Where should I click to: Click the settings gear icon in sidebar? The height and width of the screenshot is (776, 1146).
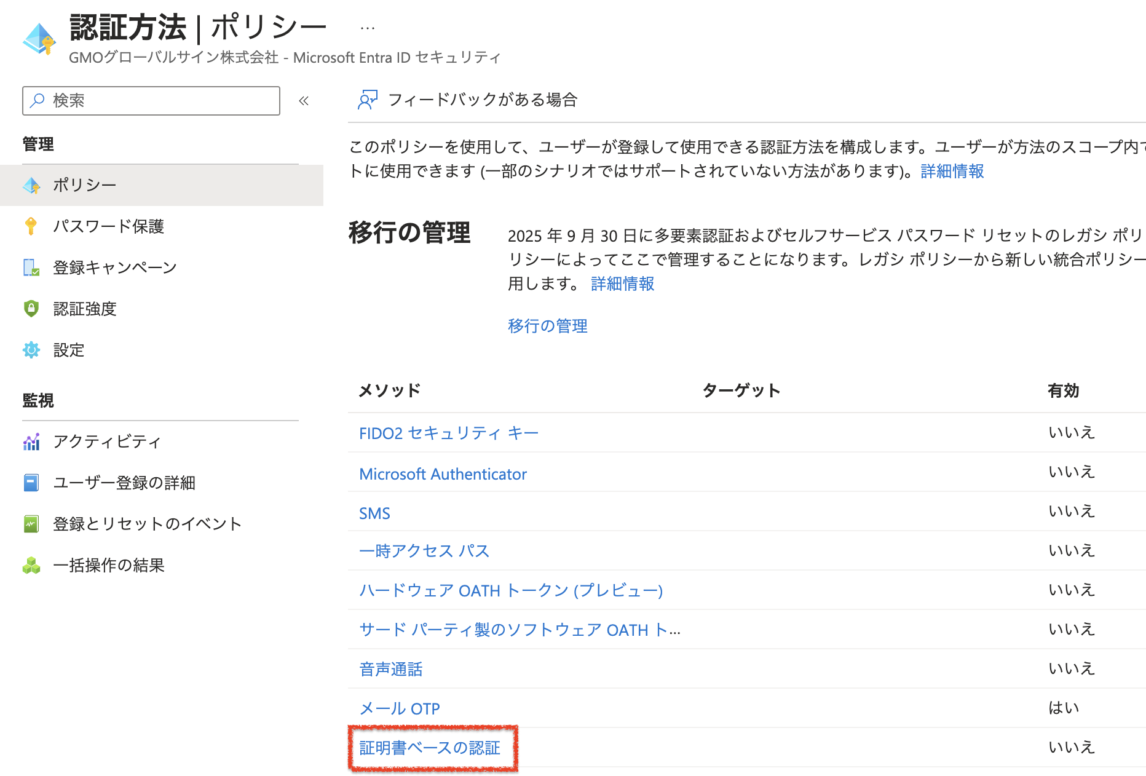point(31,350)
